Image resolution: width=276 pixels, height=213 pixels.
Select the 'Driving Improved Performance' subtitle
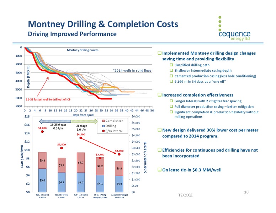[x=72, y=34]
